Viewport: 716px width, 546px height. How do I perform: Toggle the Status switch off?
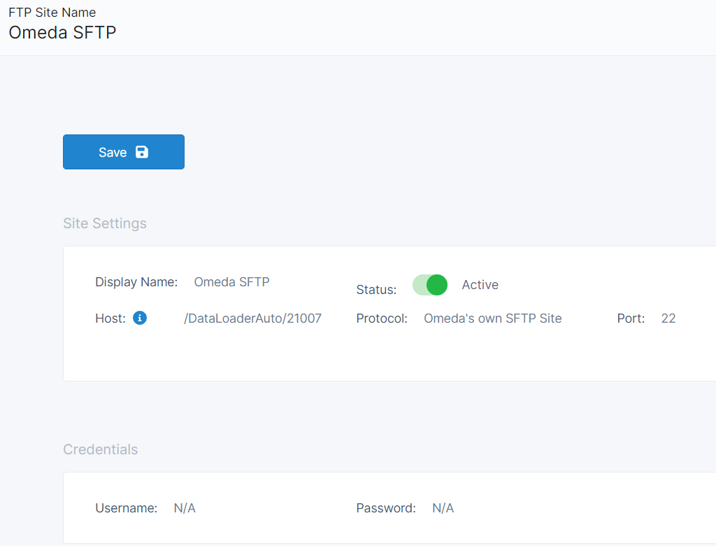click(430, 285)
